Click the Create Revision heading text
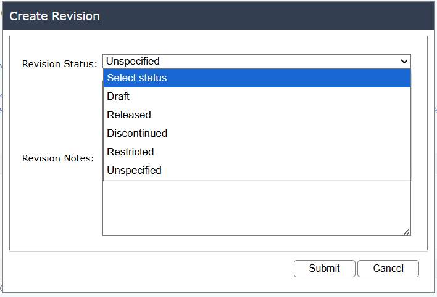This screenshot has height=297, width=437. 54,17
